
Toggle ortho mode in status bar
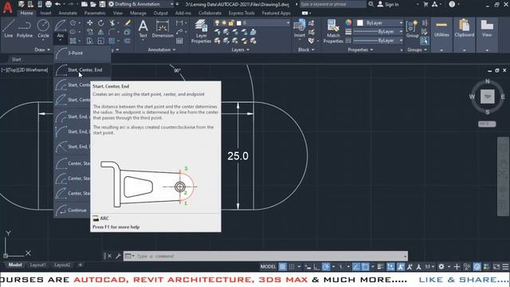[316, 267]
